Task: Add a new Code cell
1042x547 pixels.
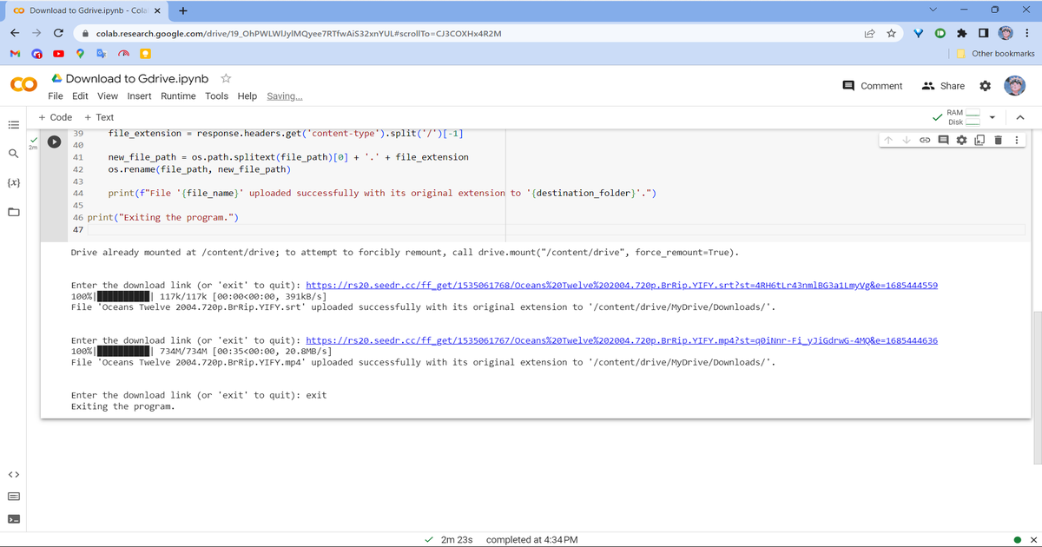Action: (x=56, y=117)
